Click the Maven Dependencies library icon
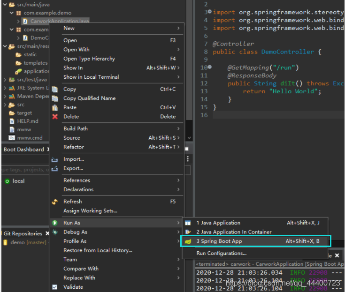This screenshot has height=292, width=345. click(12, 97)
